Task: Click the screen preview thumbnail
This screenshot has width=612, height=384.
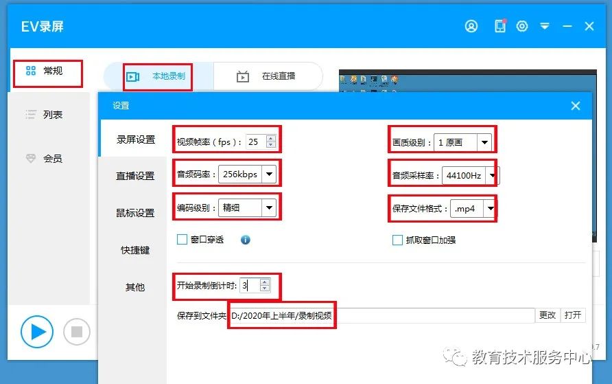Action: [468, 81]
